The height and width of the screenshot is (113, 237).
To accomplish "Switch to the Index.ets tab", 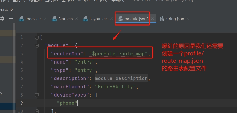I will [x=33, y=19].
